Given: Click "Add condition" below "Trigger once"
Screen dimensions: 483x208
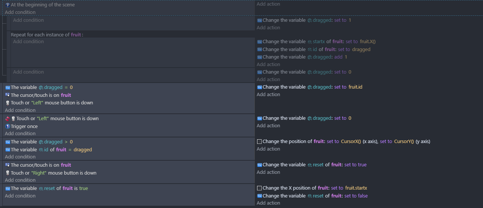Looking at the screenshot, I should [x=20, y=134].
